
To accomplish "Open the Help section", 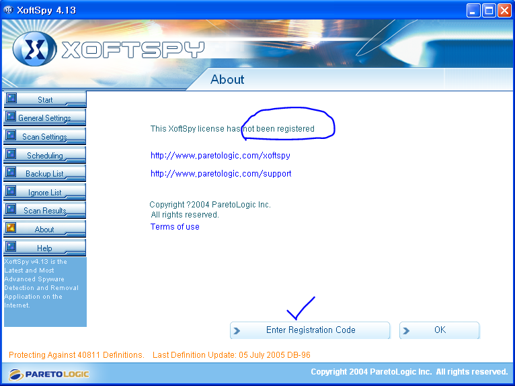I will click(44, 248).
